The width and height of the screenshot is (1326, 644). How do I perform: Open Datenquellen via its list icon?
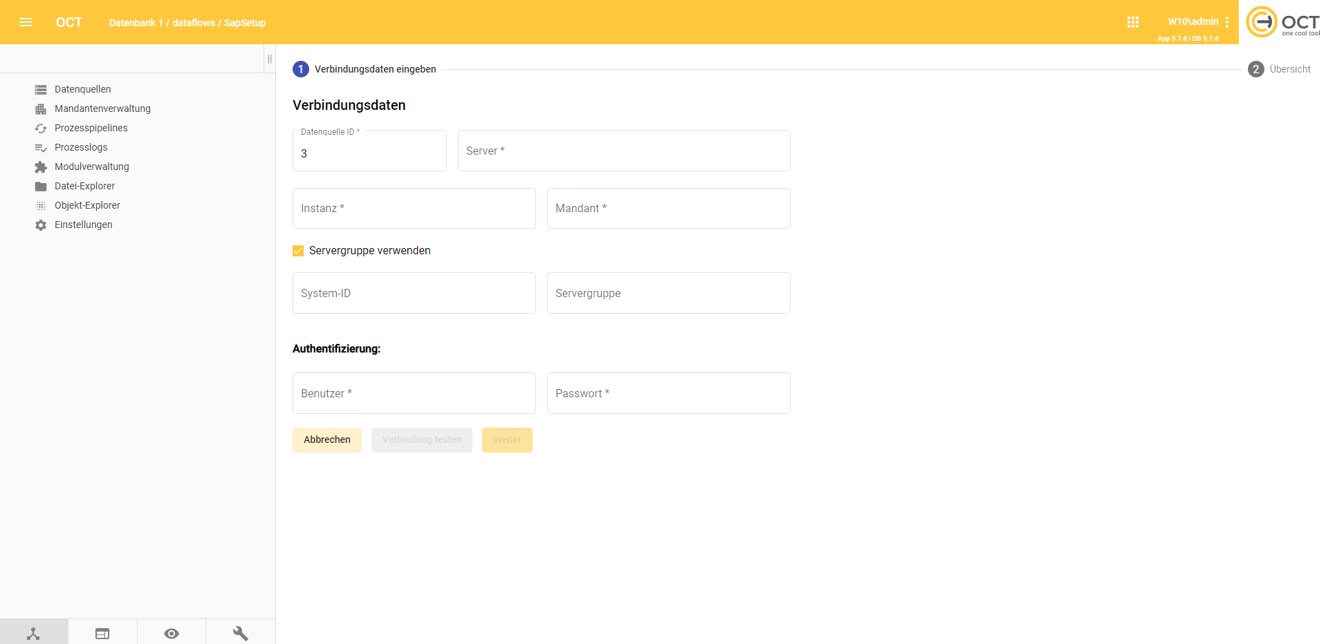coord(42,89)
